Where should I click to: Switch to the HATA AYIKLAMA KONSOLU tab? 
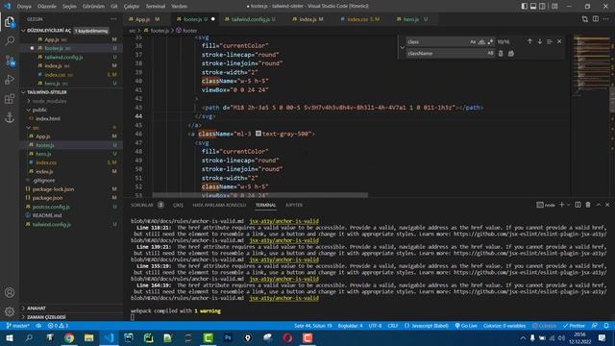tap(219, 205)
